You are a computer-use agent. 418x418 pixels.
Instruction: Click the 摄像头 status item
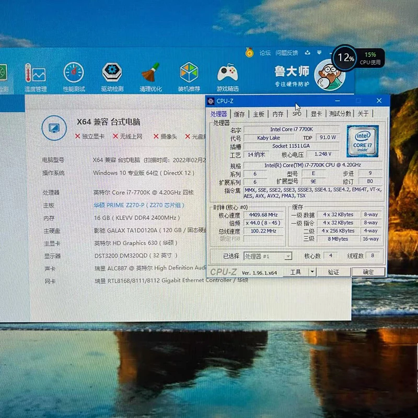point(165,136)
